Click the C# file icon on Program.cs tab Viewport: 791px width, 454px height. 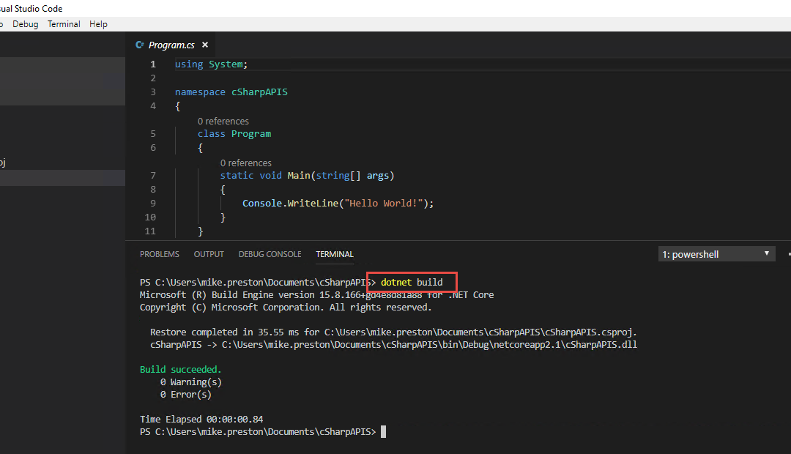pos(140,45)
